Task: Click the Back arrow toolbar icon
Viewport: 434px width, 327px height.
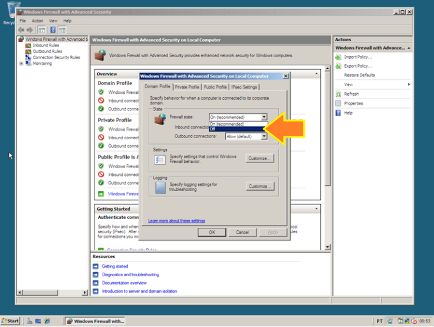Action: pos(21,30)
